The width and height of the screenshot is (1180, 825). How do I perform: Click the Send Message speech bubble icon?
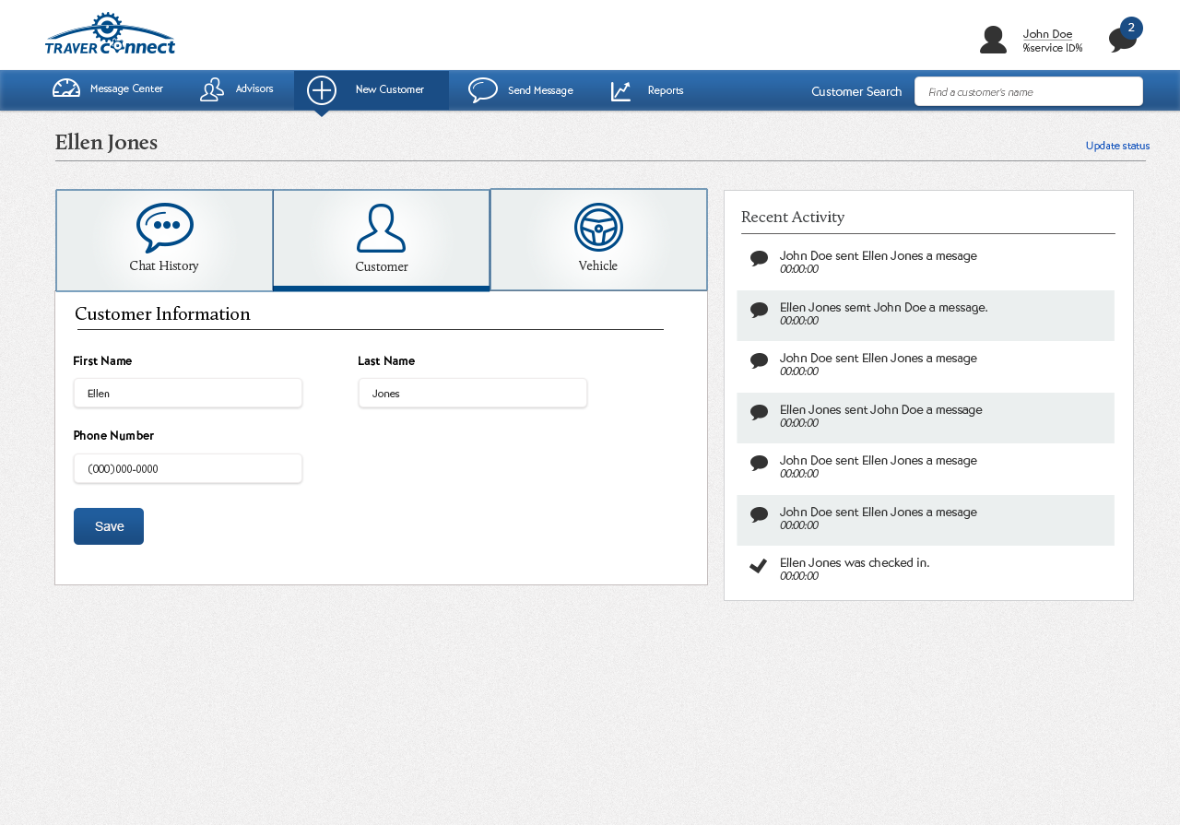(x=483, y=90)
